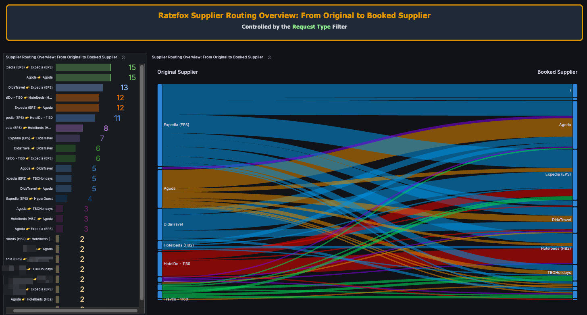Click the green bar for Expedia (EPS) 👉 Expedia (EPS)
Viewport: 587px width, 315px height.
tap(83, 67)
